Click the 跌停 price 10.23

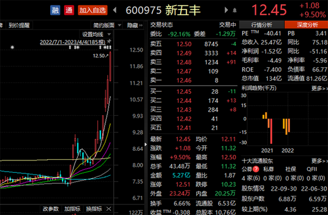pos(228,184)
